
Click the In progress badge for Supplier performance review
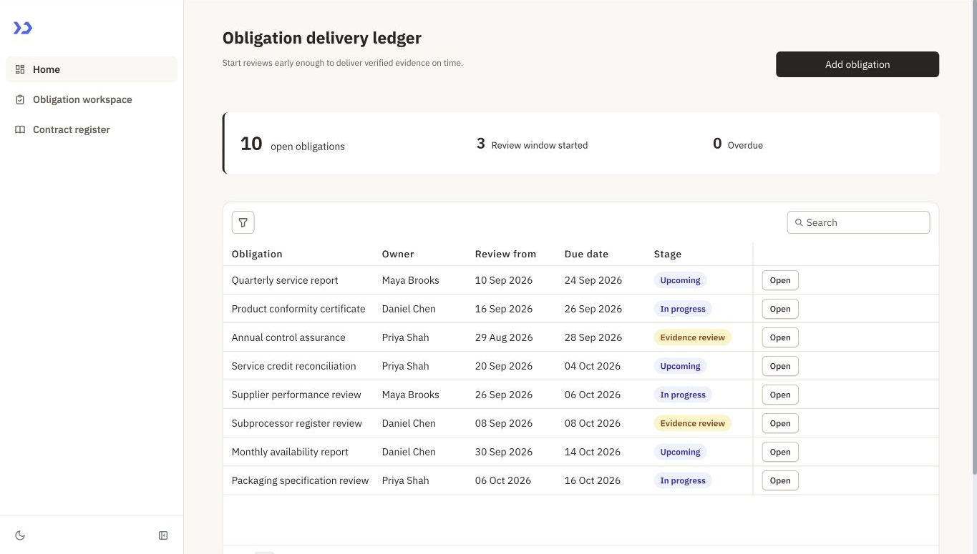tap(683, 395)
